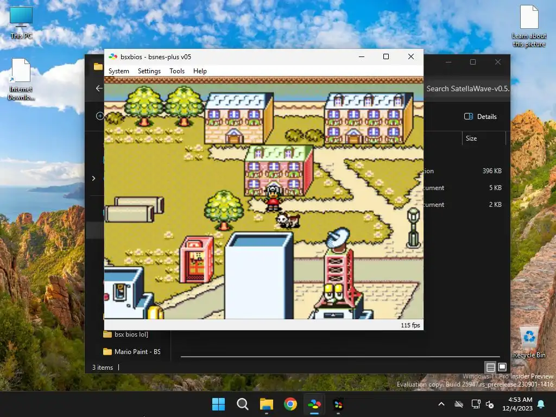
Task: Click the 115 fps status bar text
Action: point(410,325)
